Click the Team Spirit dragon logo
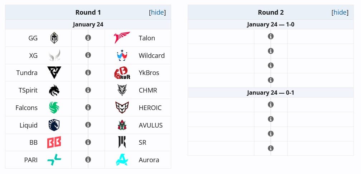This screenshot has height=174, width=361. (54, 90)
